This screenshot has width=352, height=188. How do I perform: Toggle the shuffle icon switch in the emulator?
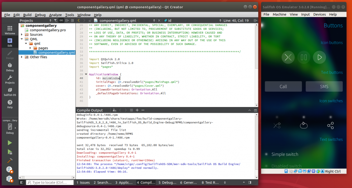[x=277, y=125]
